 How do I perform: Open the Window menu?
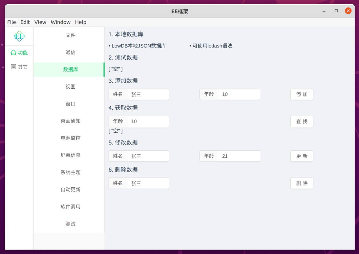(61, 22)
